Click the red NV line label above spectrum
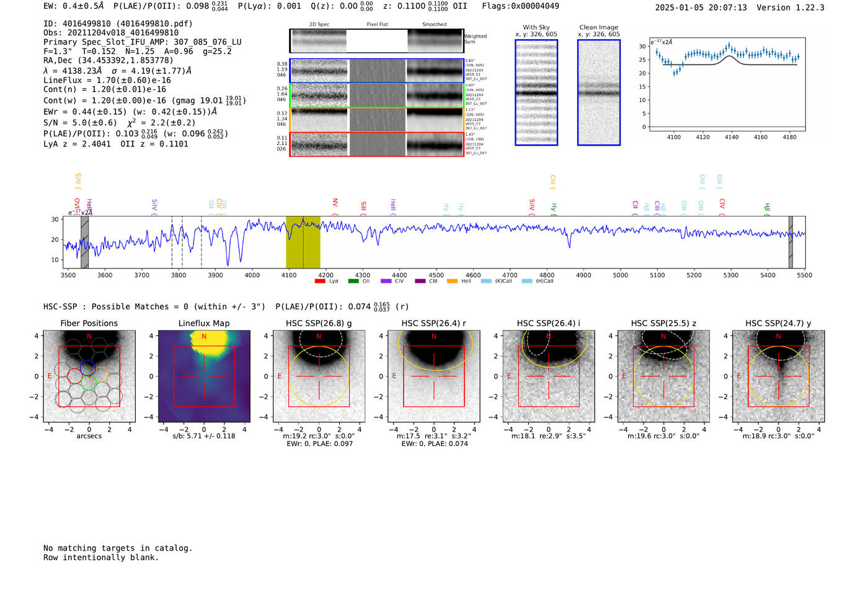The image size is (868, 591). click(335, 206)
